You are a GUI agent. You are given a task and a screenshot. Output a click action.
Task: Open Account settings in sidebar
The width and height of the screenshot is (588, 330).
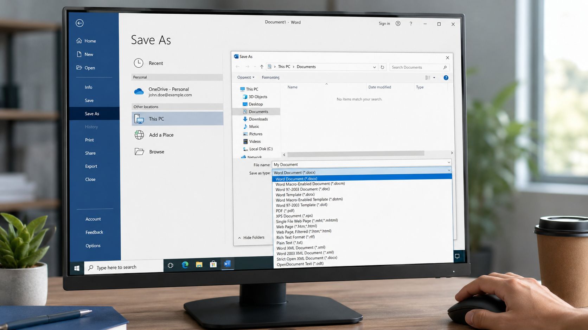tap(93, 219)
